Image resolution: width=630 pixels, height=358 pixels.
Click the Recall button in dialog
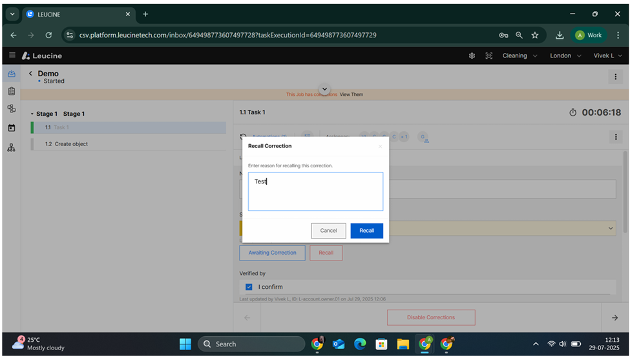point(366,231)
